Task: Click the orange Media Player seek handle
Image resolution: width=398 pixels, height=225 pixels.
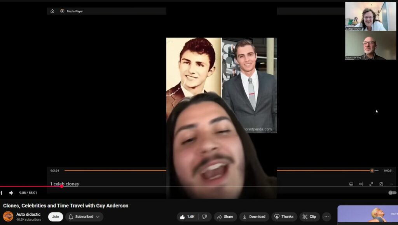Action: (x=372, y=171)
